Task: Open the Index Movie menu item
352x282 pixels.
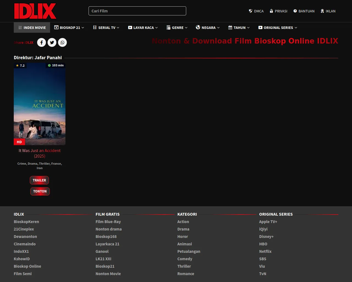Action: click(32, 28)
